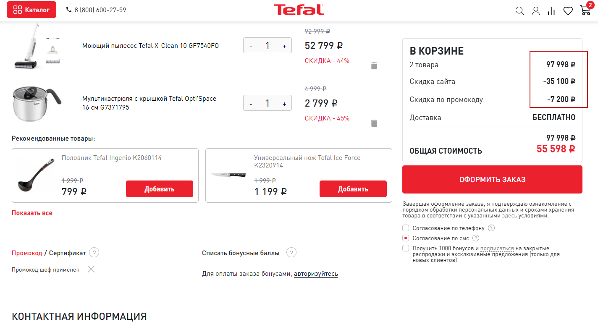
Task: Click the bonus points help question icon
Action: (x=291, y=253)
